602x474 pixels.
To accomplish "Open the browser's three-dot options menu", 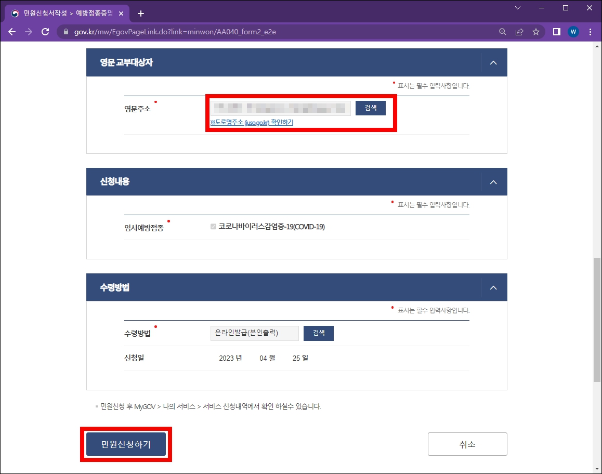I will coord(590,32).
